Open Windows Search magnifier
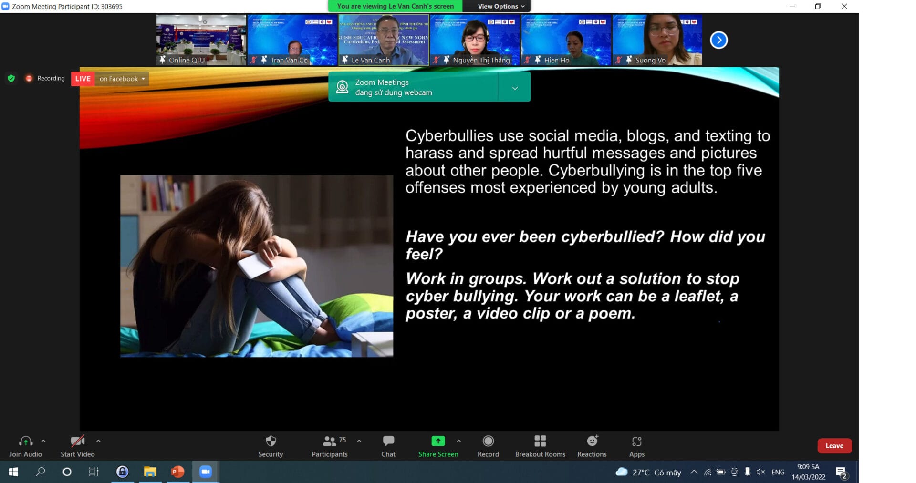The height and width of the screenshot is (483, 916). 40,472
